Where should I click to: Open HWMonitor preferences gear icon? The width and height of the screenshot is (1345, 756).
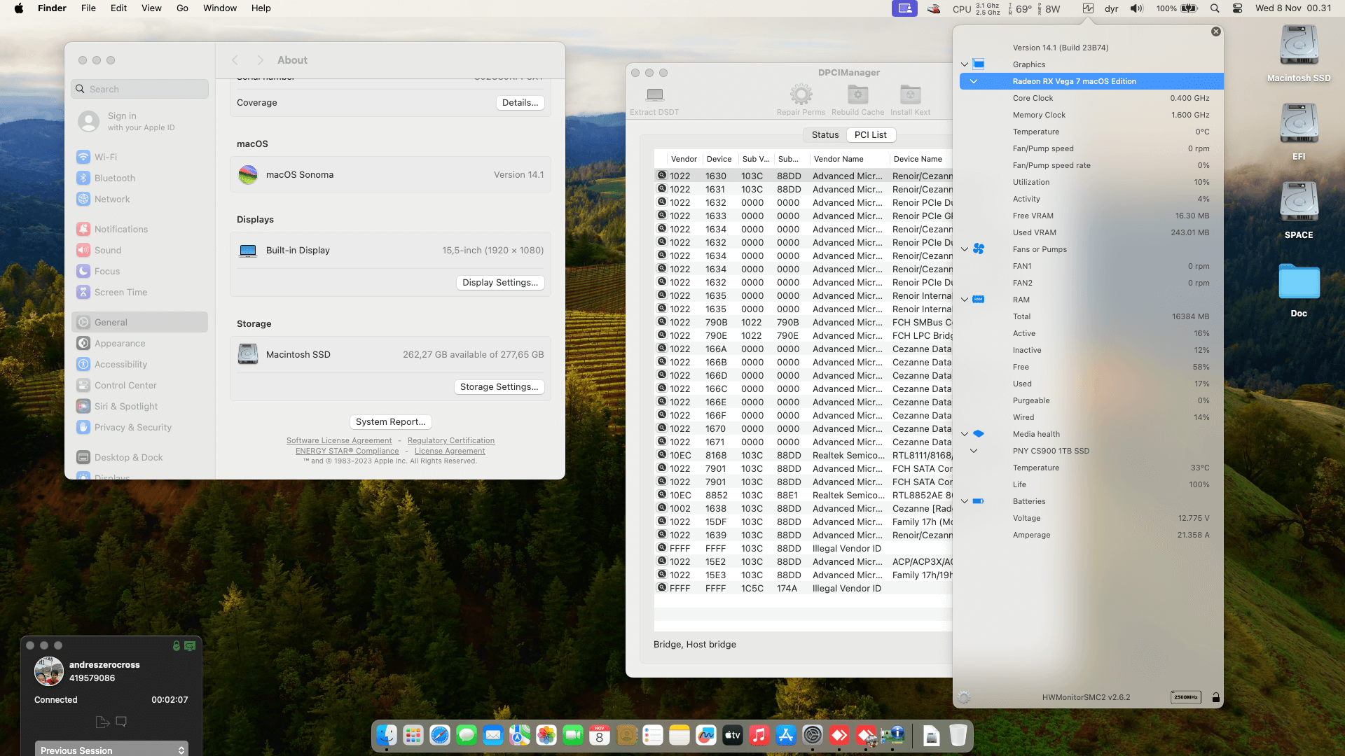[964, 697]
